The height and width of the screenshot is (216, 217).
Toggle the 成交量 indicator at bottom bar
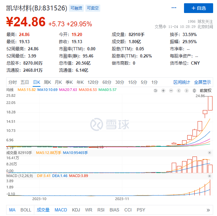(43, 210)
